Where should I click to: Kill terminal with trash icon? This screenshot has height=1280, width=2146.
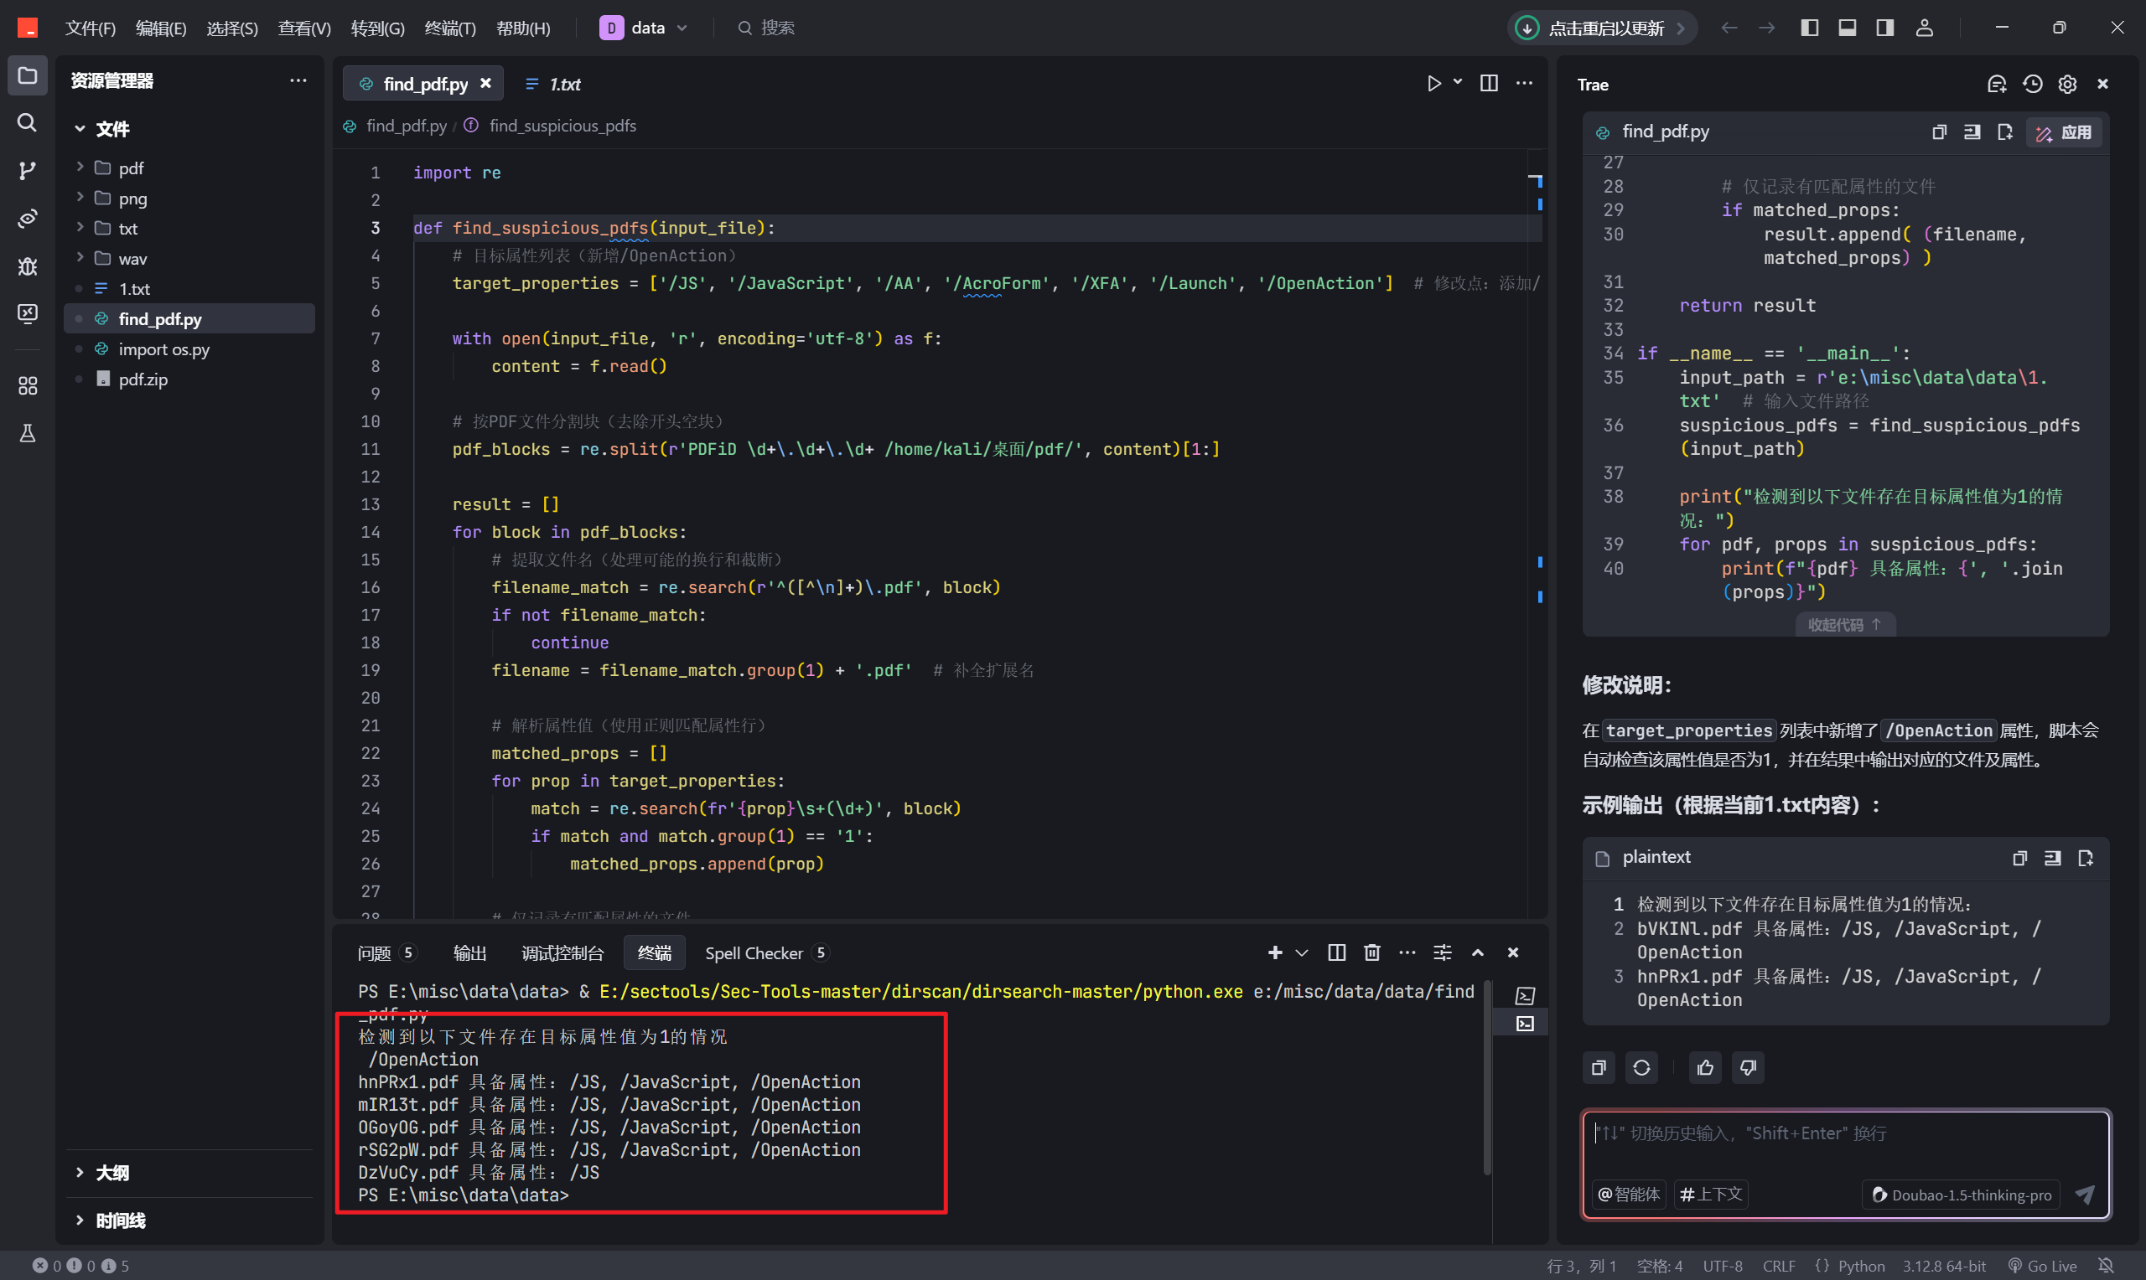coord(1371,952)
